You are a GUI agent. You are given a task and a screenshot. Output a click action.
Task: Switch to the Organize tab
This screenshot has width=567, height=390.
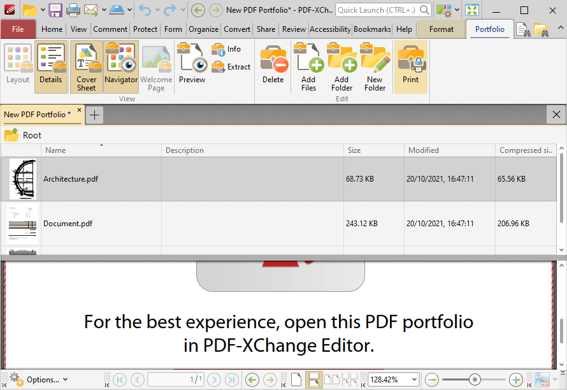(x=204, y=29)
